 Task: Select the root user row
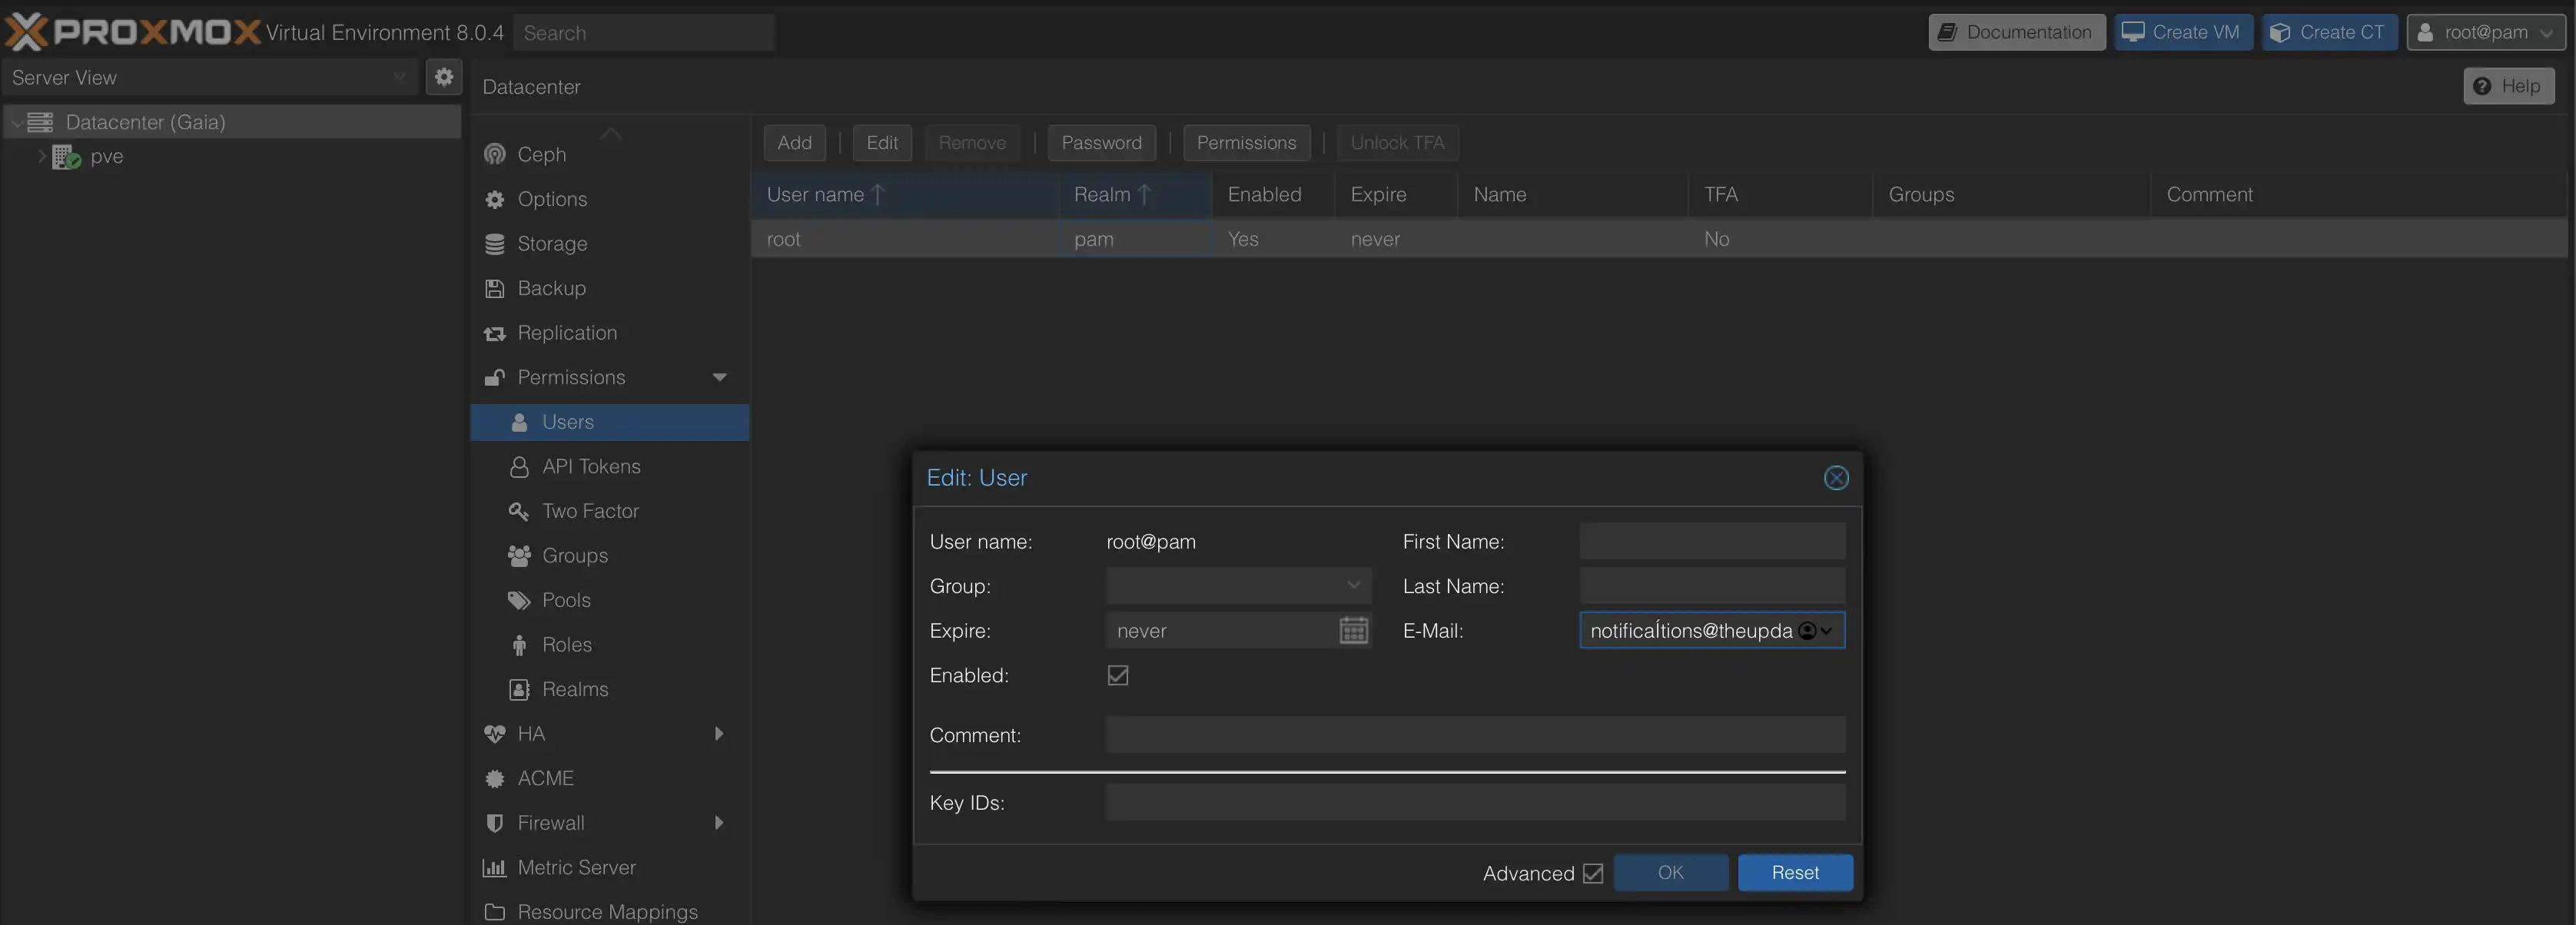click(x=1659, y=239)
